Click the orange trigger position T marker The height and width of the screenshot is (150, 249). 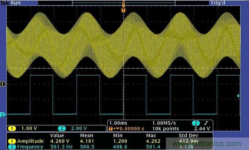tap(123, 10)
